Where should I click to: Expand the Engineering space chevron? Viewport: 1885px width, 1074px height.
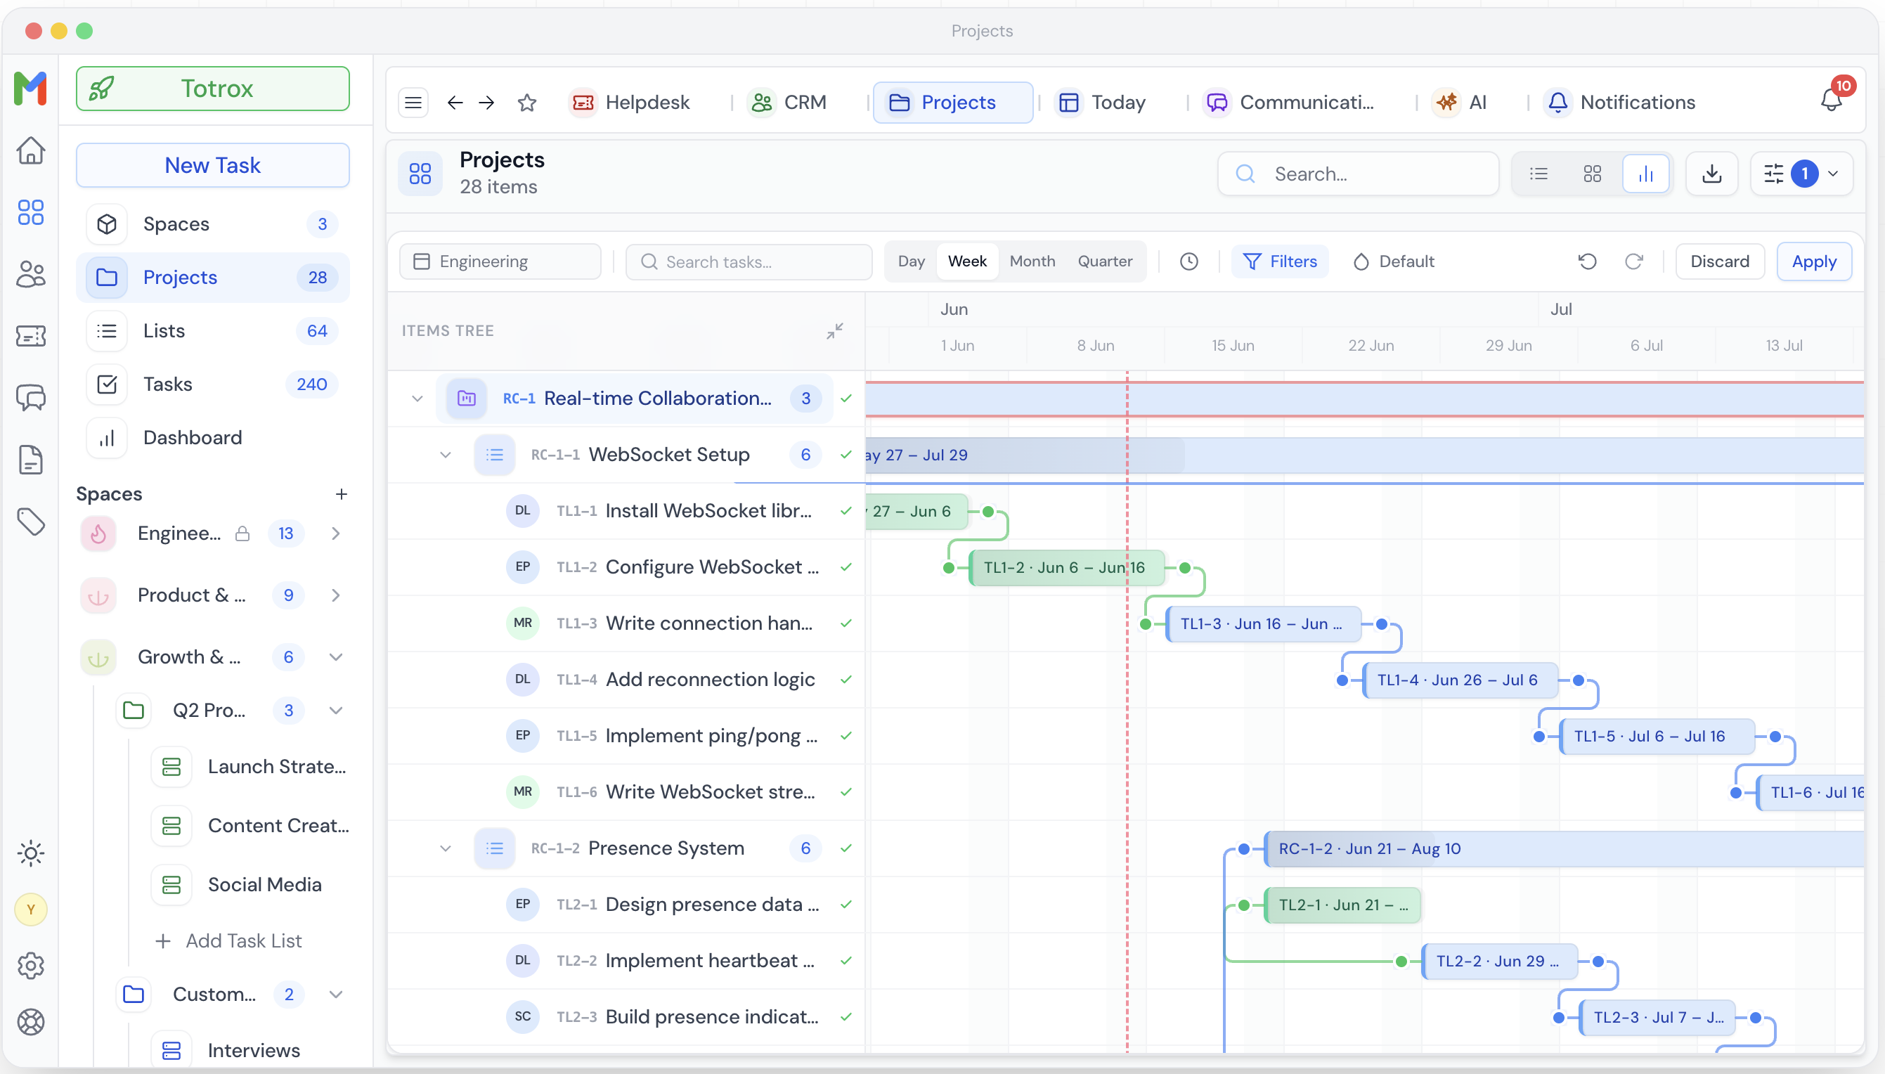[335, 533]
